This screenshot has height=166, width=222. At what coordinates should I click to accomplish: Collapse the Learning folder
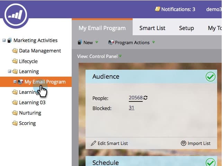click(x=9, y=71)
